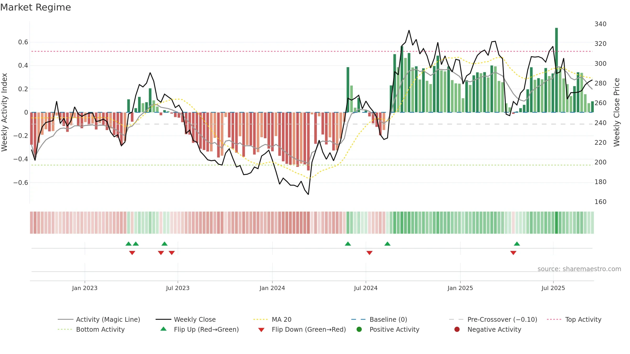
Task: Click the Weekly Close Price axis title
Action: pyautogui.click(x=617, y=112)
